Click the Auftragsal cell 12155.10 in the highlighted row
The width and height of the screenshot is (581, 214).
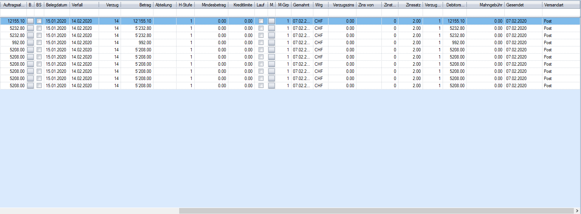point(14,21)
